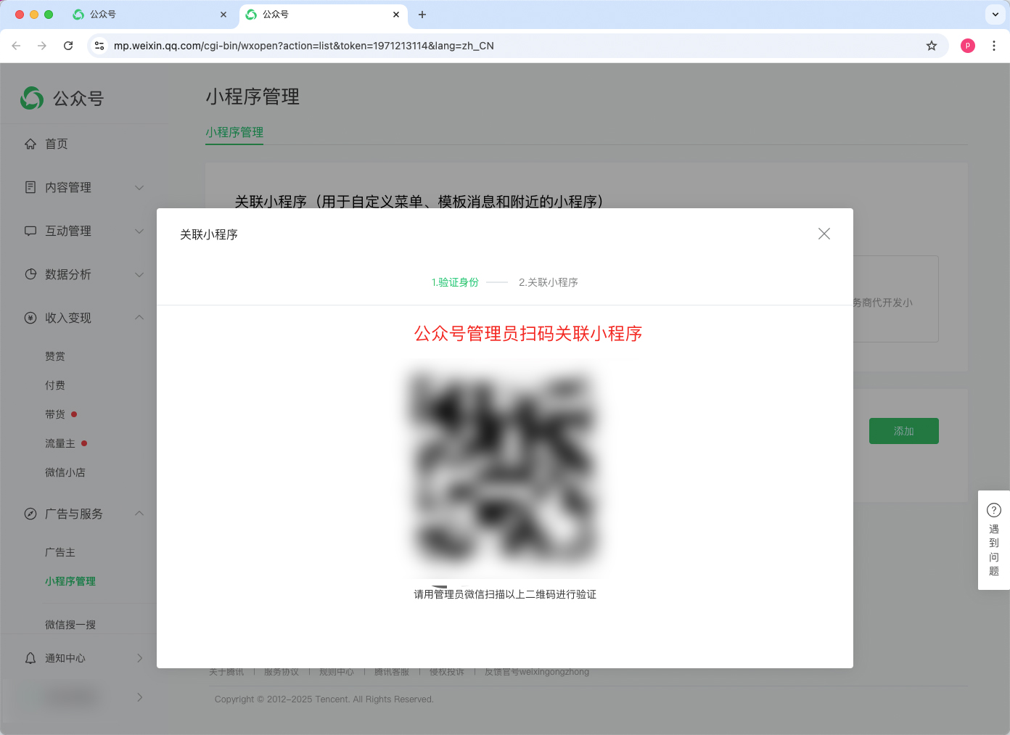The width and height of the screenshot is (1010, 735).
Task: Expand the 内容管理 chevron
Action: (x=139, y=188)
